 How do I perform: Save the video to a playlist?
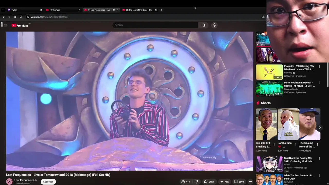pyautogui.click(x=239, y=182)
